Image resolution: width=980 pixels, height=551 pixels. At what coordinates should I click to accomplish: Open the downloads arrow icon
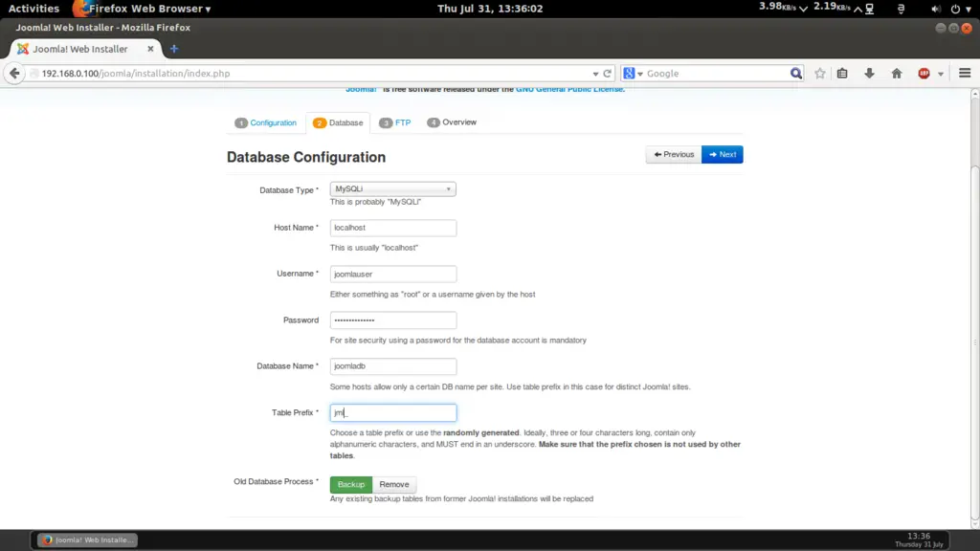click(x=869, y=73)
